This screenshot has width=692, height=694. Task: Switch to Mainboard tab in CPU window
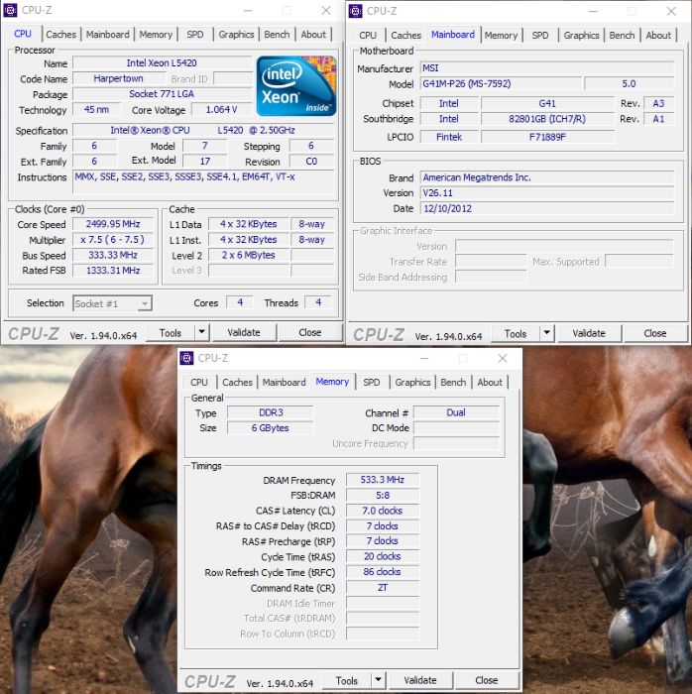[x=107, y=35]
